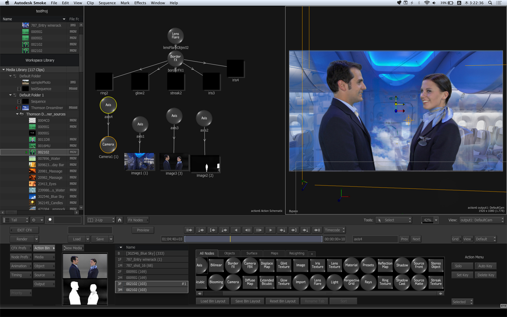
Task: Click the Preview button
Action: pyautogui.click(x=143, y=230)
